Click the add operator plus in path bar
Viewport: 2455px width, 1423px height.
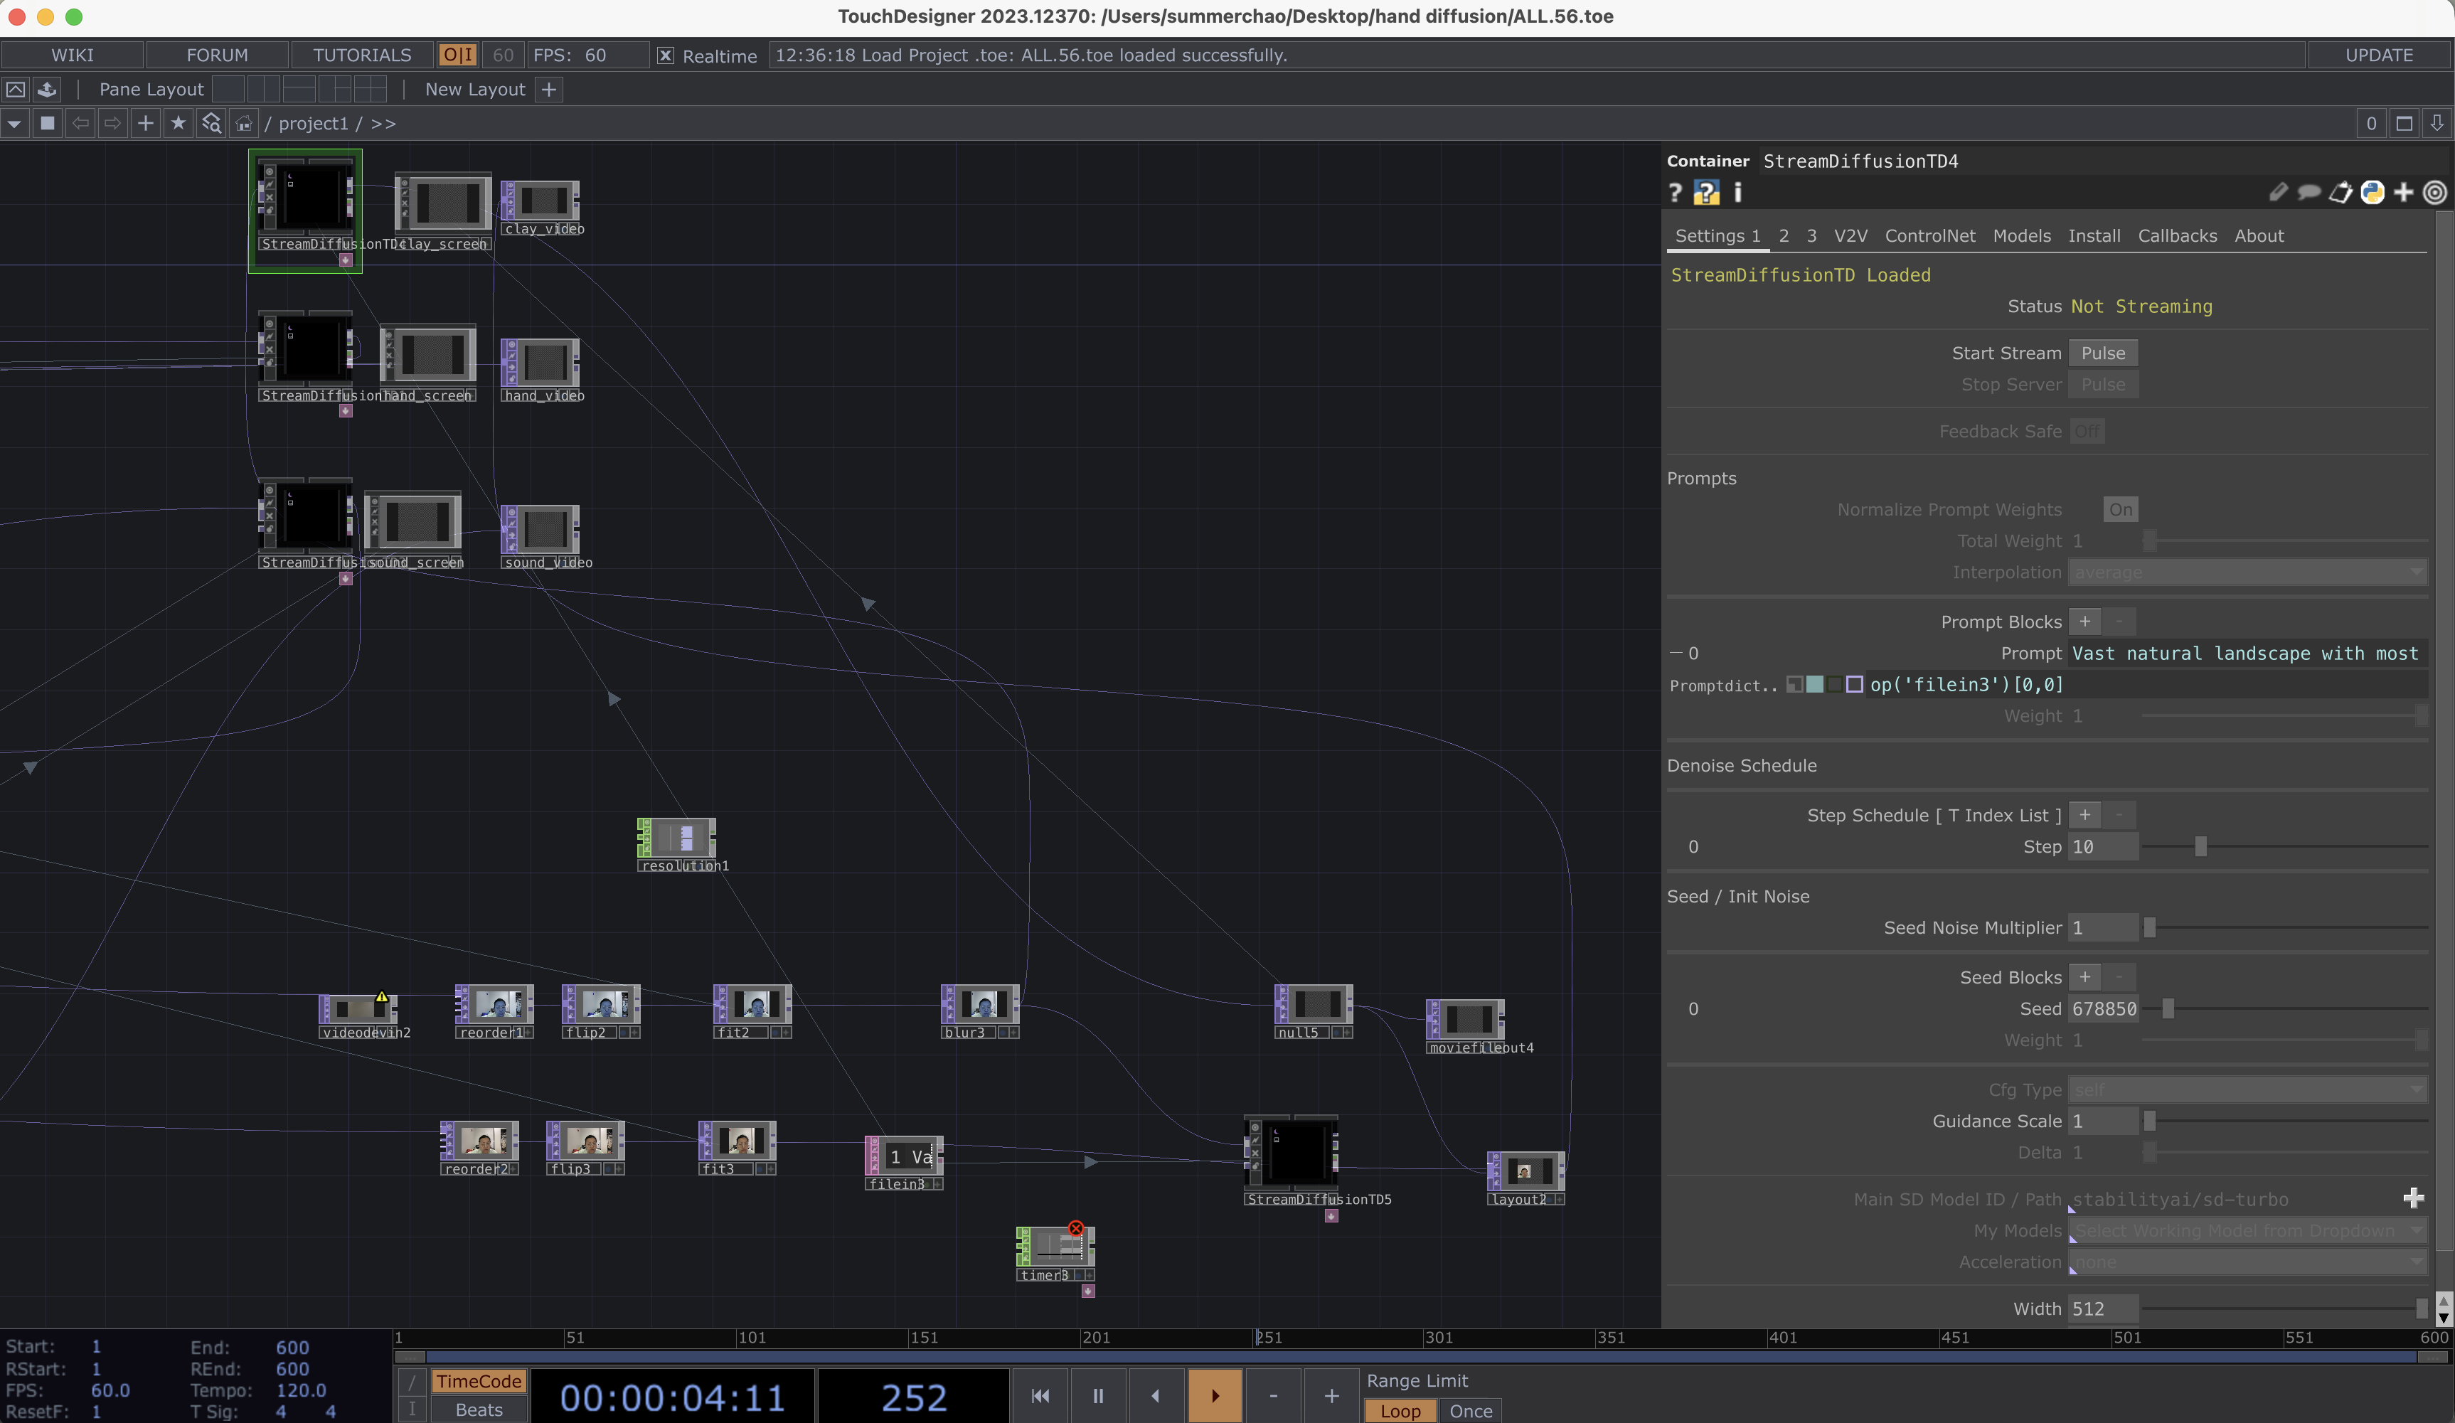coord(145,124)
